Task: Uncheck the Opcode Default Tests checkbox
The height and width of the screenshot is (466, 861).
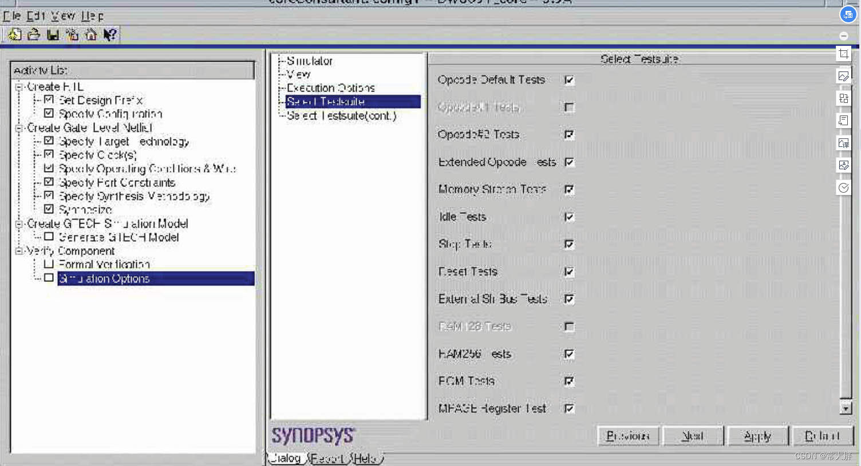Action: pos(568,80)
